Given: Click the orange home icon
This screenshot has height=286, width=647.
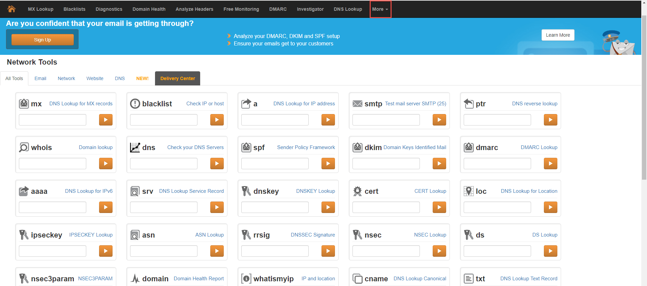Looking at the screenshot, I should coord(11,9).
